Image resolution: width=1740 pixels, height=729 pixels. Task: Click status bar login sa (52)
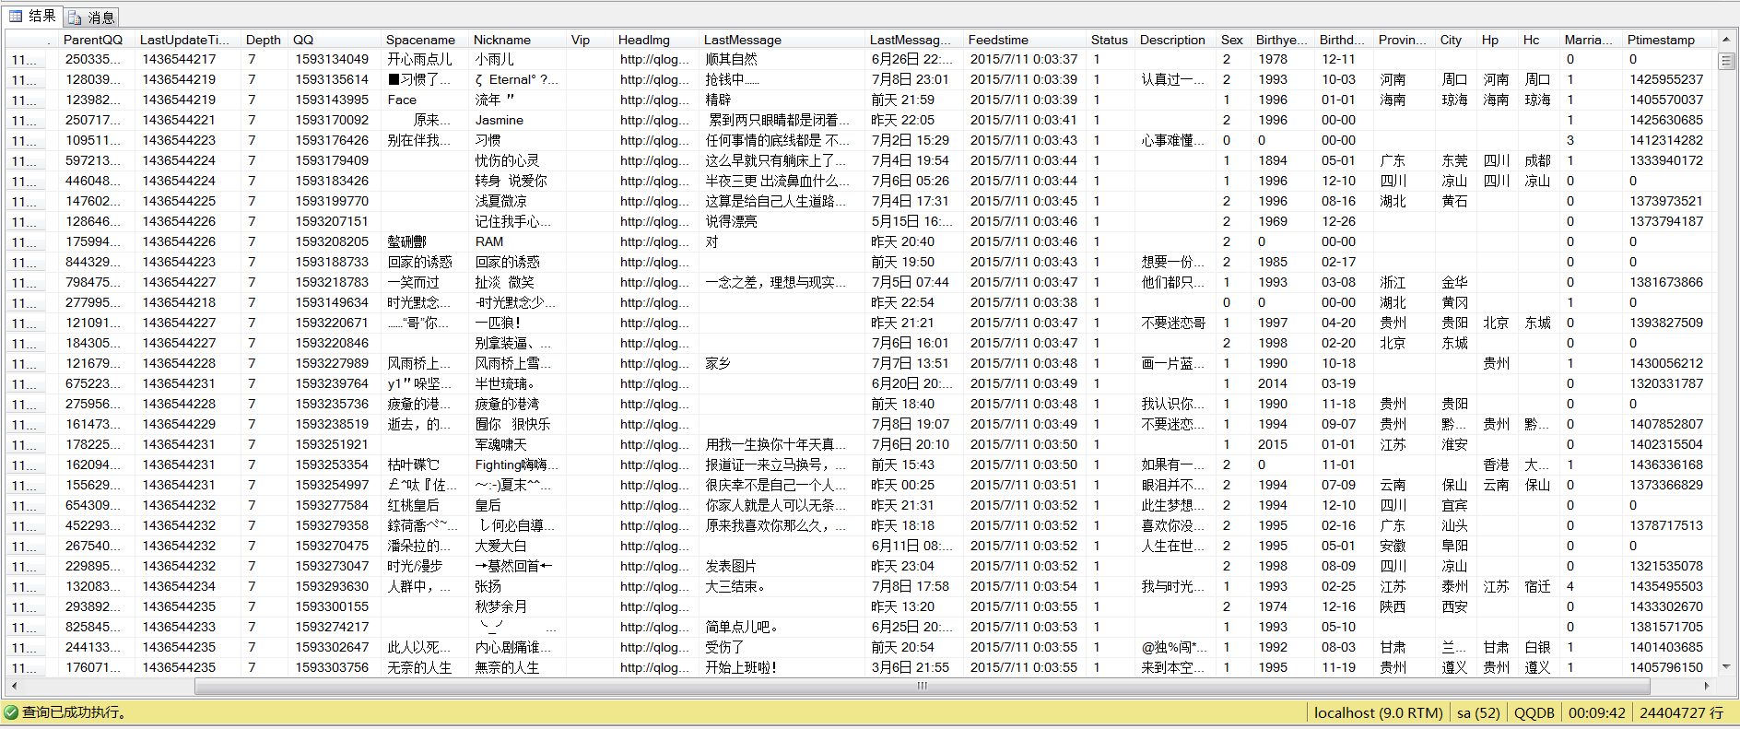1478,712
